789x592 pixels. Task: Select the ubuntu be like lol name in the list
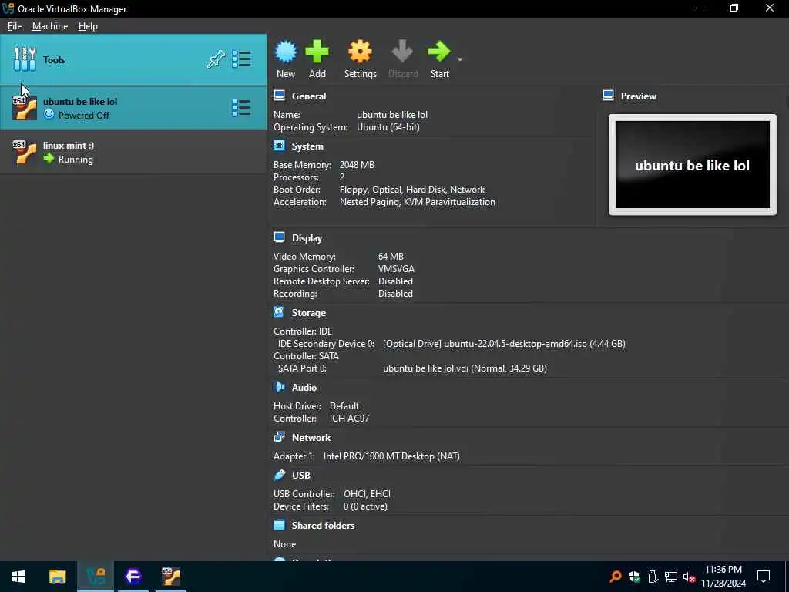pos(80,101)
